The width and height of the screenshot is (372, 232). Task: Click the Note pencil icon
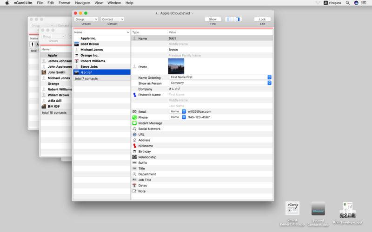click(134, 191)
